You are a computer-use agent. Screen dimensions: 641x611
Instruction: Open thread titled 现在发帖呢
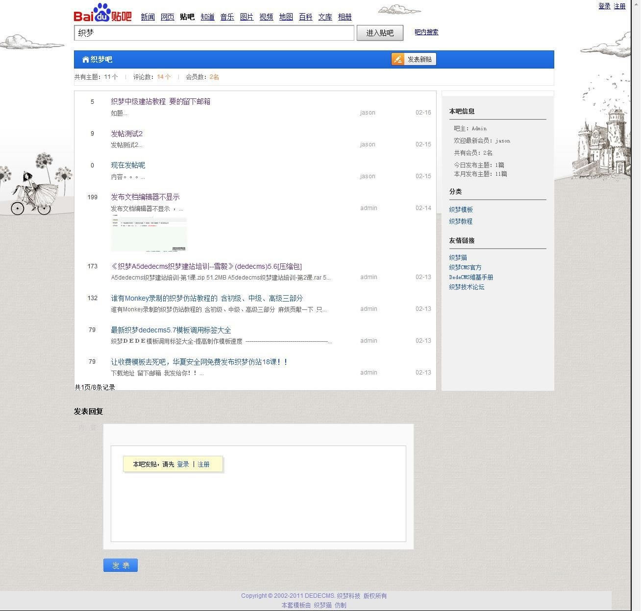(128, 165)
